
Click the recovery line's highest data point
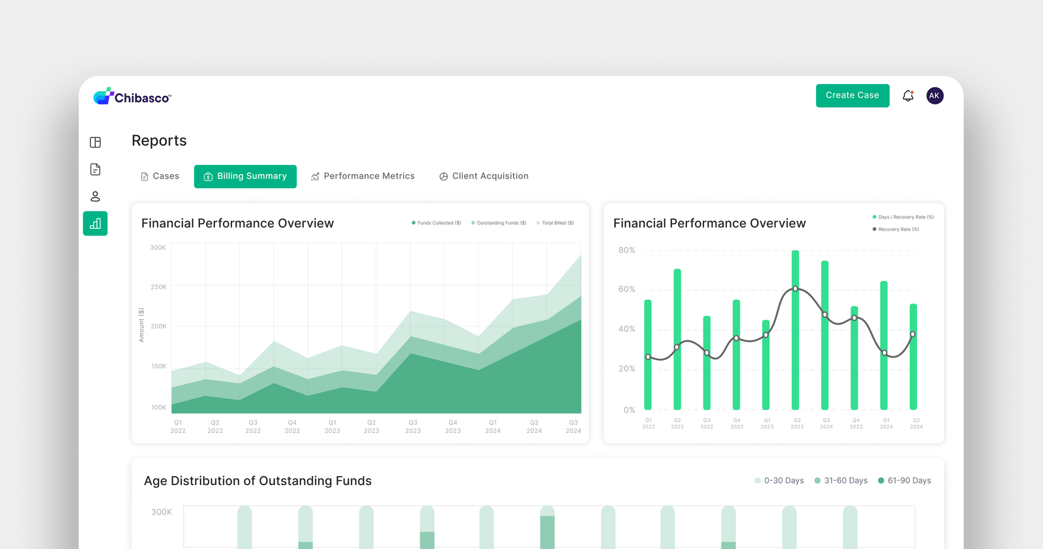pos(795,288)
